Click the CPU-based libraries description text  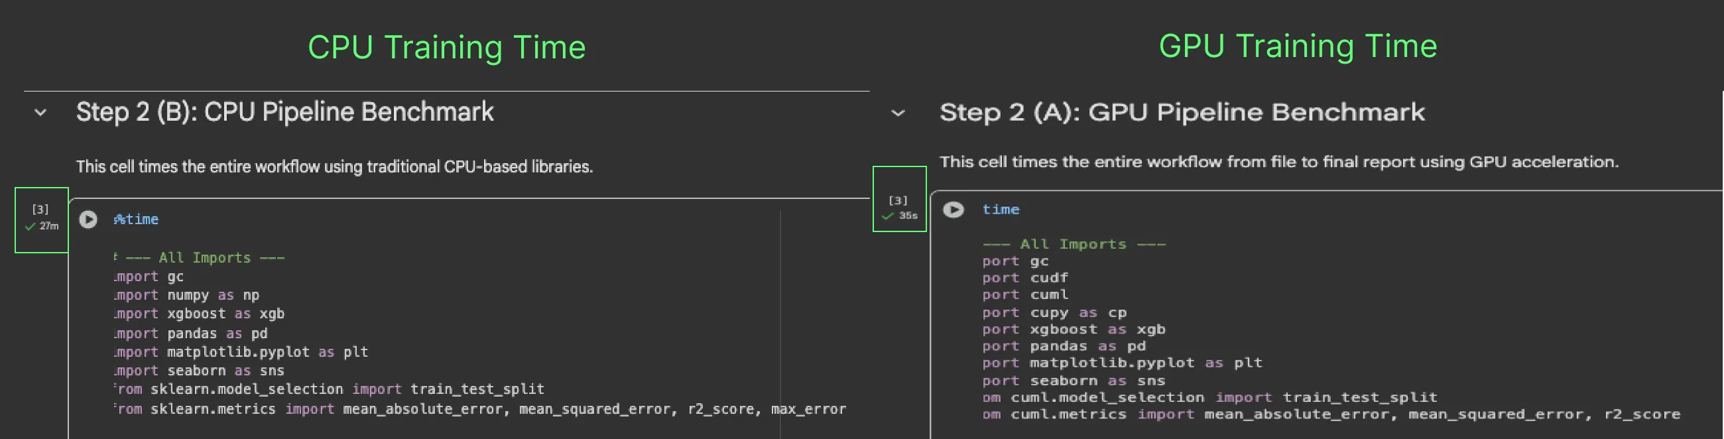coord(334,166)
